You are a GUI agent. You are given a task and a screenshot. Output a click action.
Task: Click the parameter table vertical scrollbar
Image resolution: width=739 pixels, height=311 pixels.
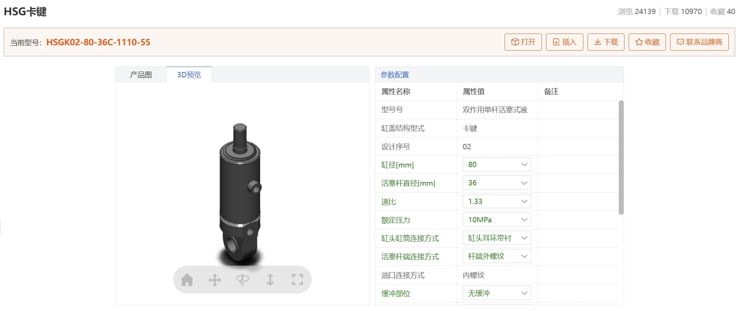[621, 157]
